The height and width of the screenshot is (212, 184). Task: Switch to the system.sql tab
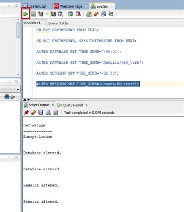(x=36, y=6)
